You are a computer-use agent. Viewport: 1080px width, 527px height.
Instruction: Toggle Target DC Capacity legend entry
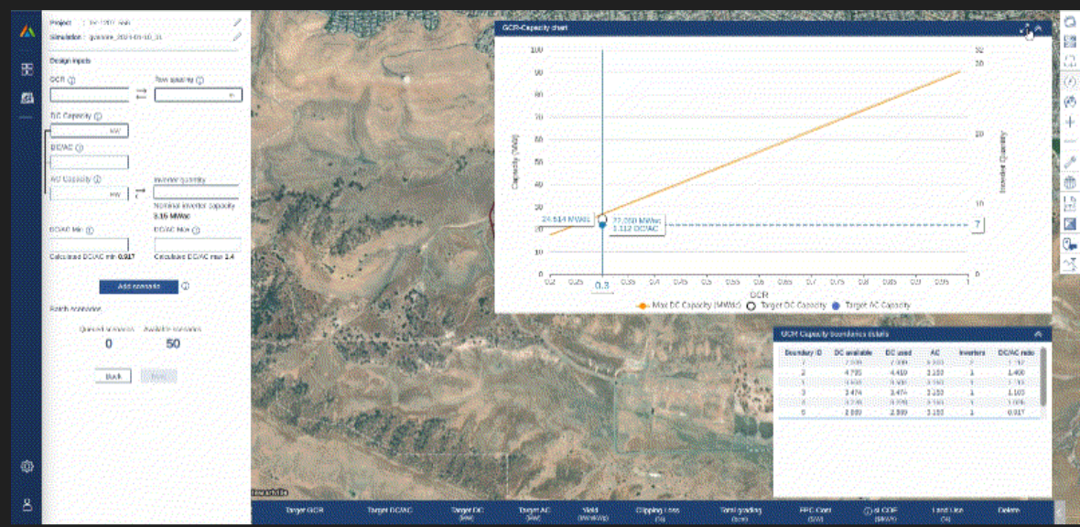pyautogui.click(x=786, y=305)
